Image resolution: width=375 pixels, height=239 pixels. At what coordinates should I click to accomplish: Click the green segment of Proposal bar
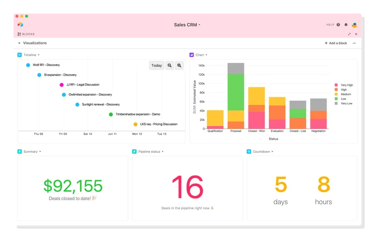pos(236,92)
